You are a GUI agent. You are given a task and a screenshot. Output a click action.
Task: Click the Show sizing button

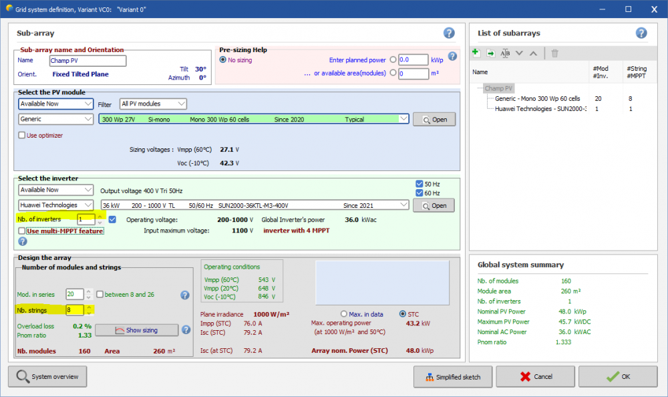coord(136,329)
